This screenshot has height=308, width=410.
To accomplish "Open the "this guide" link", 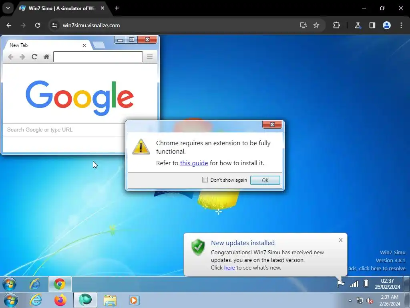I will (194, 163).
